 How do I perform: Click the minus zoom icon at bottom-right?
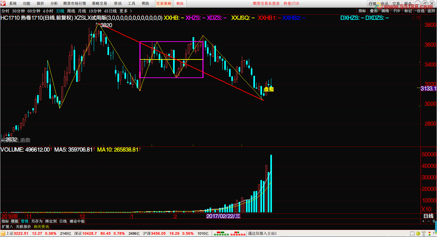(x=428, y=221)
